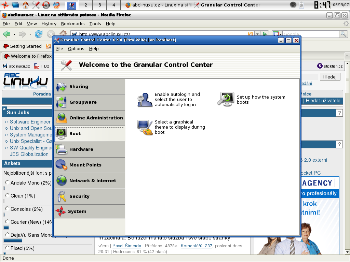Open Firefox Tools menu
The height and width of the screenshot is (262, 350).
(x=95, y=24)
